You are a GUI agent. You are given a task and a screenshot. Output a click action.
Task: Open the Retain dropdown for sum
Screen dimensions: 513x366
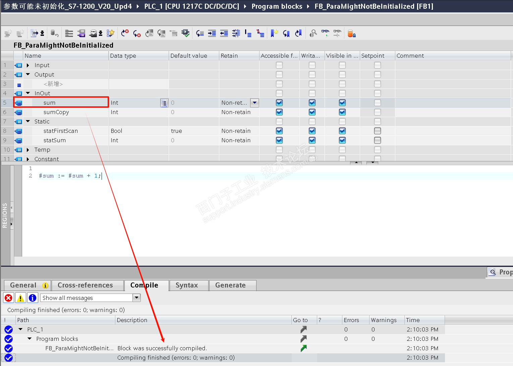(255, 103)
